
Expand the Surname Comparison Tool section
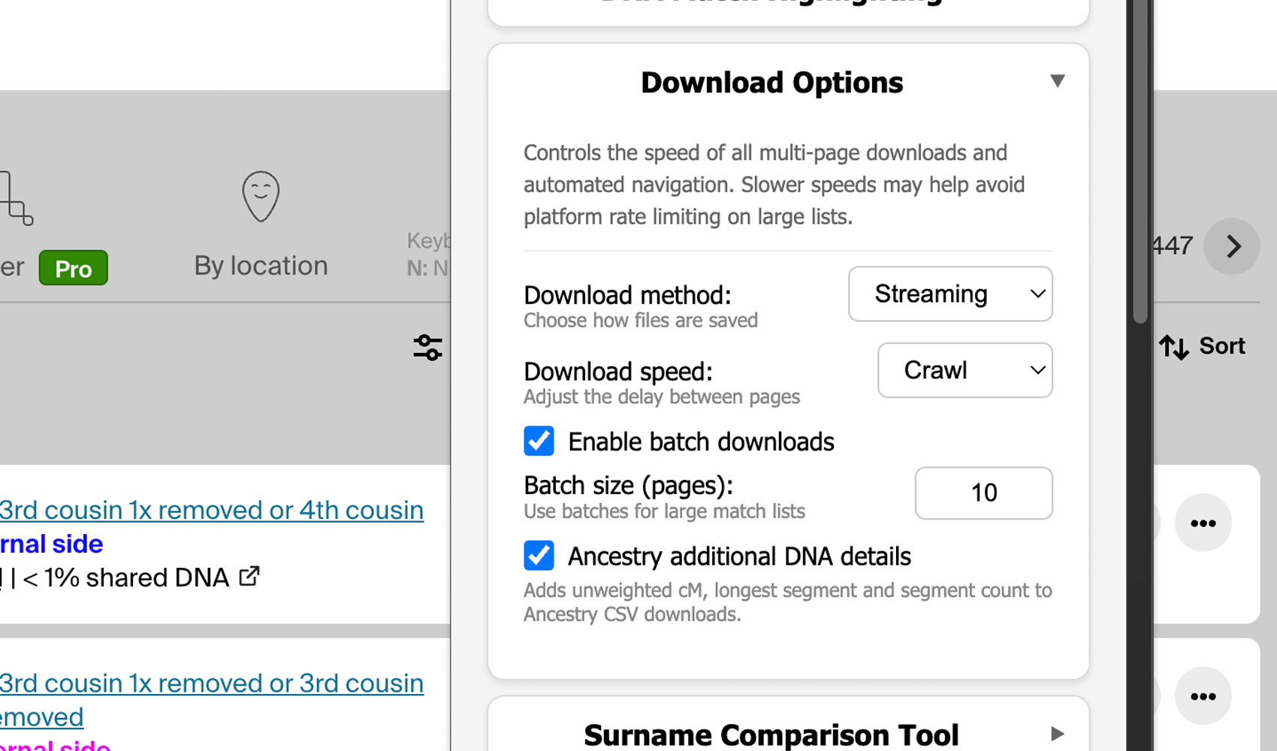(1057, 734)
